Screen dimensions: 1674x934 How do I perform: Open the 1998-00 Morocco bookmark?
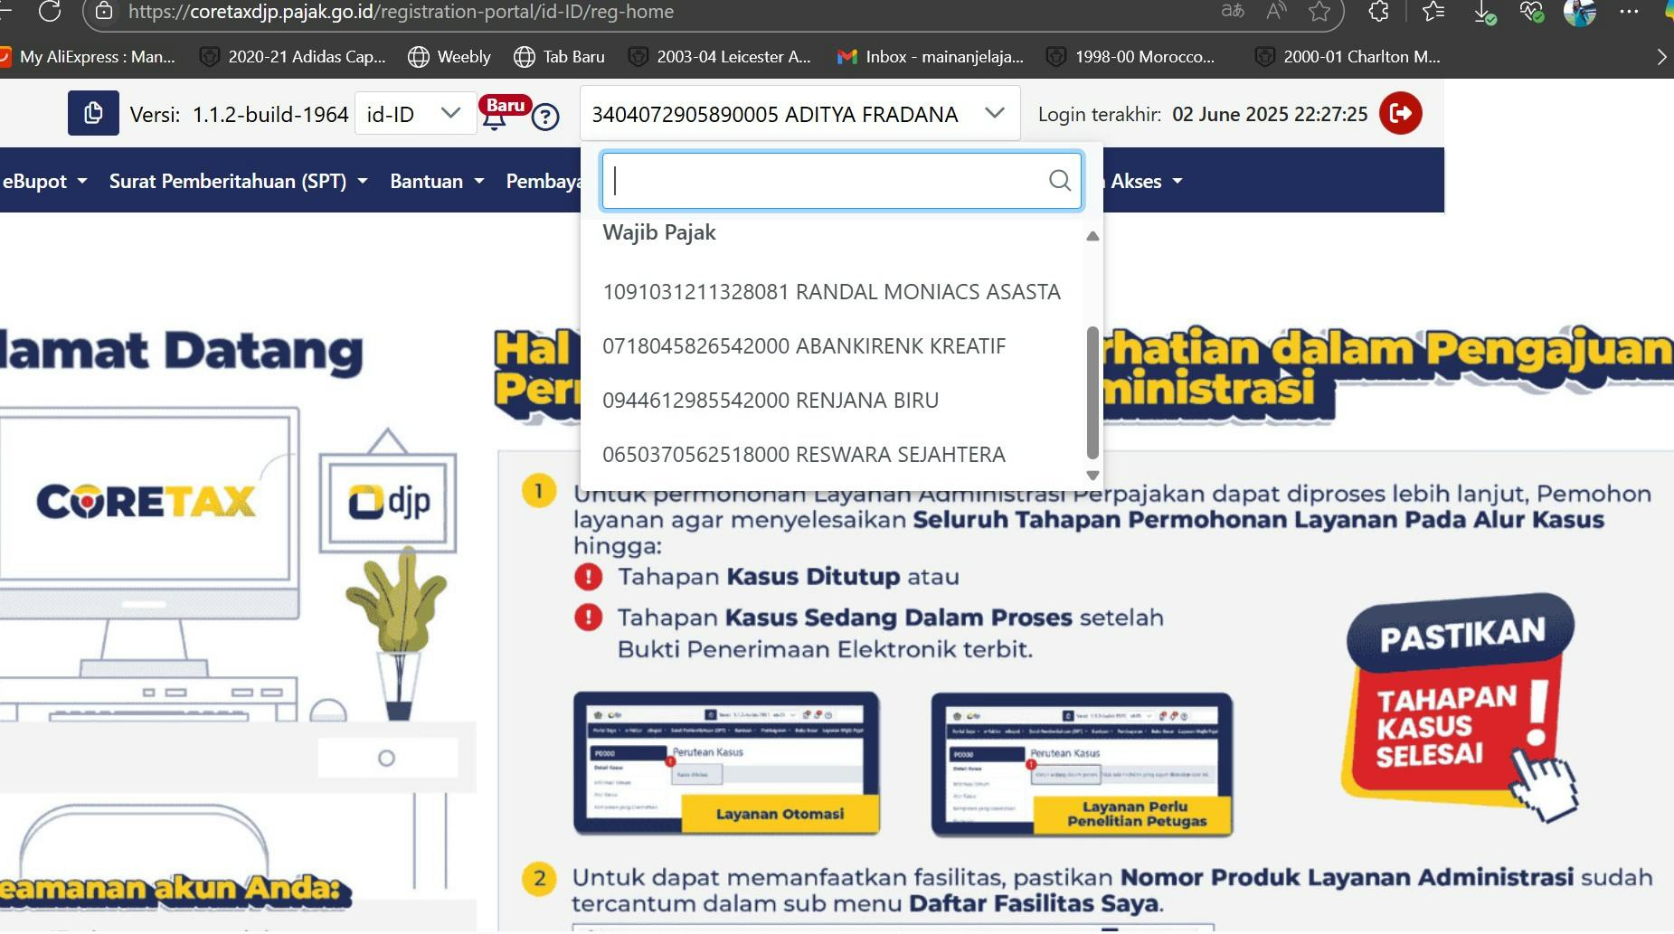(x=1130, y=57)
